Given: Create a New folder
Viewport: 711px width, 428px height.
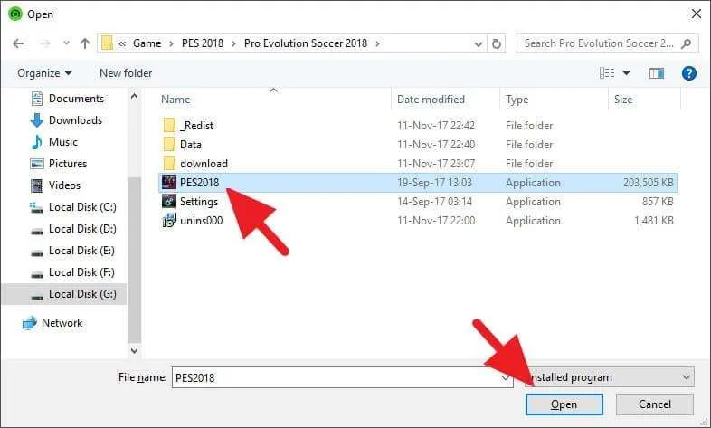Looking at the screenshot, I should click(126, 73).
